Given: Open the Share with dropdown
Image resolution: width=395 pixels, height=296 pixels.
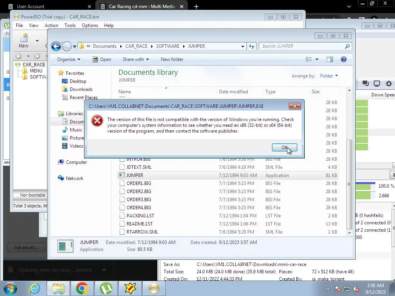Looking at the screenshot, I should pyautogui.click(x=135, y=59).
